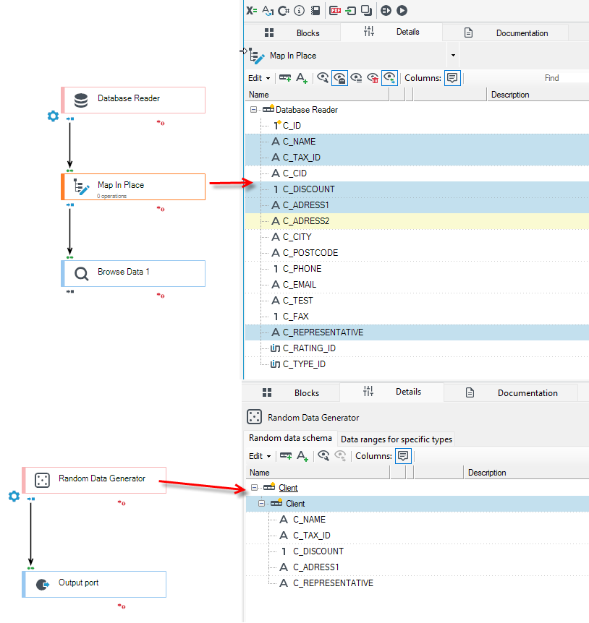Switch to Blocks tab in lower panel
589x623 pixels.
[x=291, y=392]
